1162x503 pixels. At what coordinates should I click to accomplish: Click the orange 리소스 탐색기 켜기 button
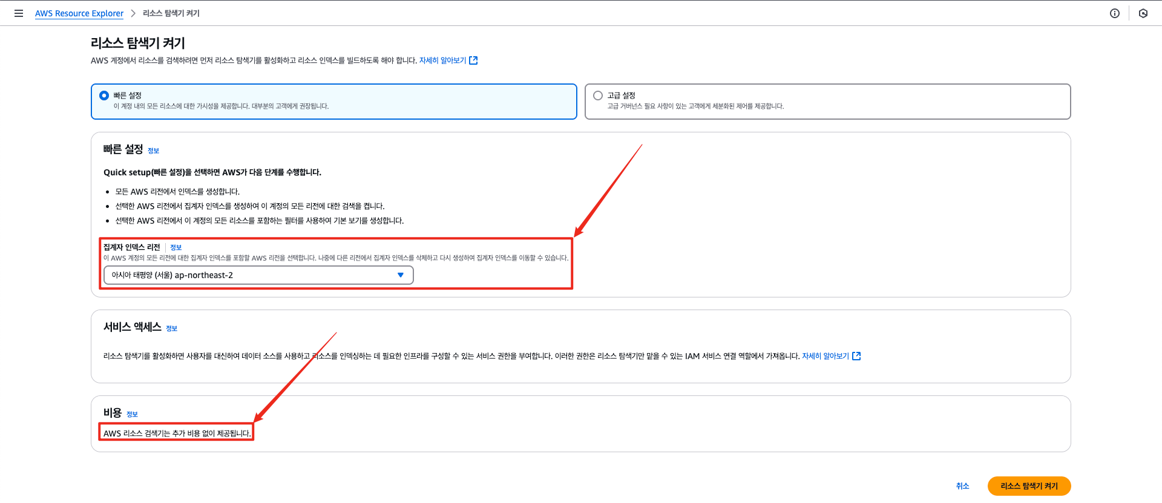click(x=1029, y=486)
